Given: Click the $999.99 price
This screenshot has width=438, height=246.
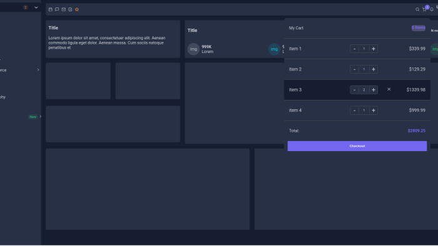Looking at the screenshot, I should coord(417,111).
